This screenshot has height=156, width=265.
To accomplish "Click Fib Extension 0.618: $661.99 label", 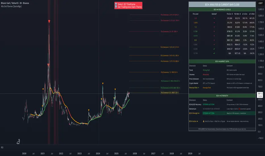I will (x=170, y=88).
